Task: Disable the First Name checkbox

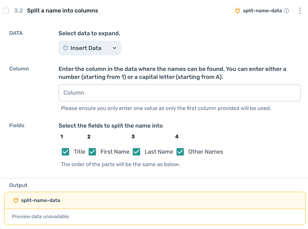Action: click(92, 152)
